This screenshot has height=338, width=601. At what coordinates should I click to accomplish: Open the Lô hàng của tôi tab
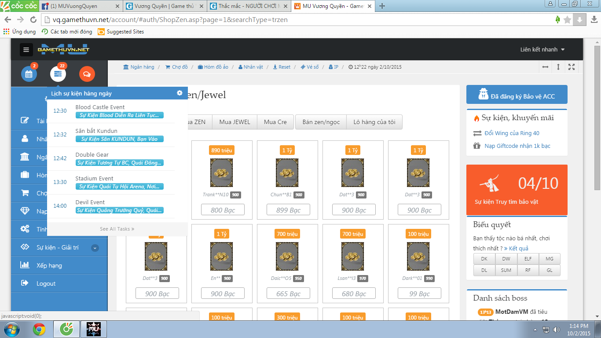[374, 122]
